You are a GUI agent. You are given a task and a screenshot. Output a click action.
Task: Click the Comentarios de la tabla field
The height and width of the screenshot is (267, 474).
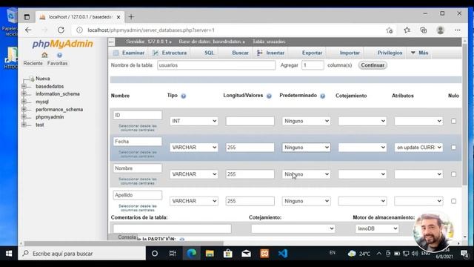tap(172, 229)
